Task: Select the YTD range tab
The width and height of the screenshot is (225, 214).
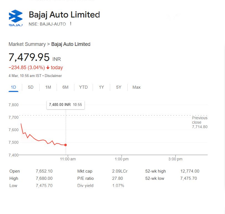Action: coord(84,87)
